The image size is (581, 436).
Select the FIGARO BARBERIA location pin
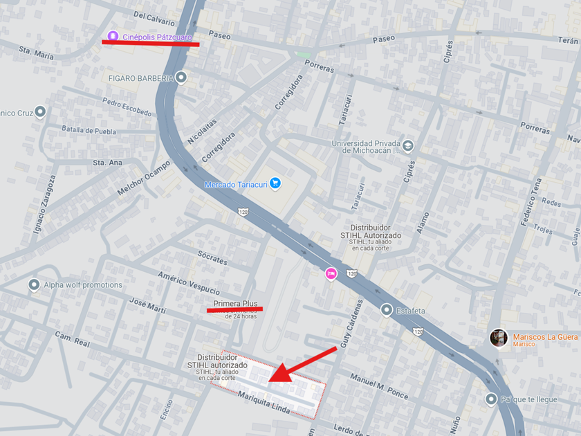coord(181,78)
